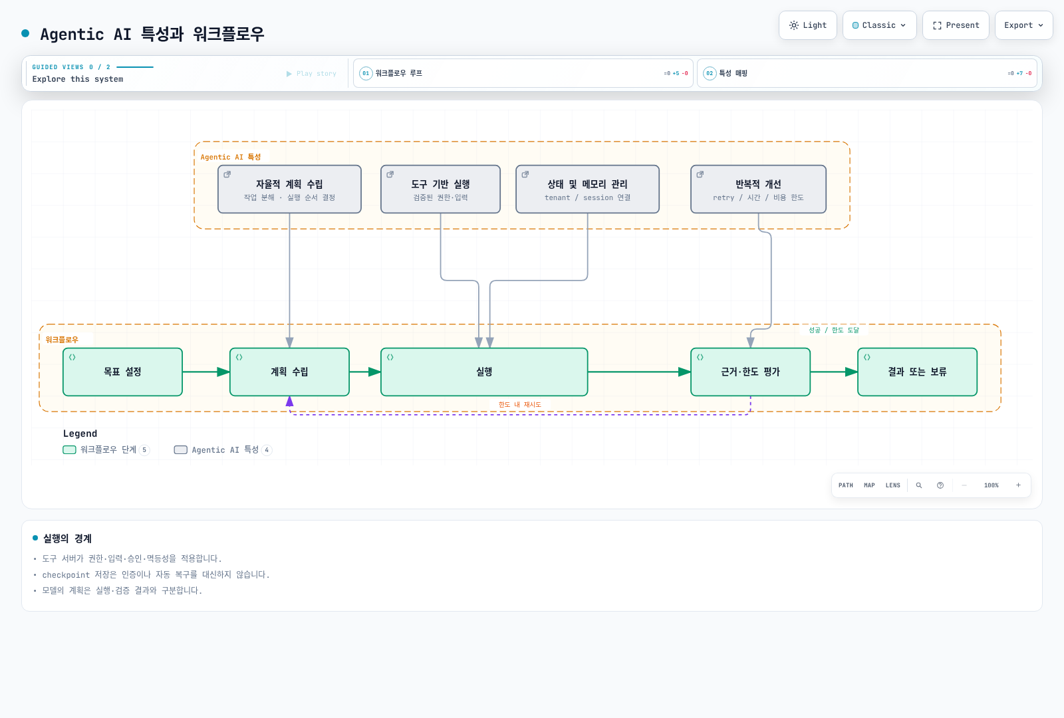The height and width of the screenshot is (718, 1064).
Task: Select guided view 01 워크플로우 루프
Action: [x=523, y=73]
